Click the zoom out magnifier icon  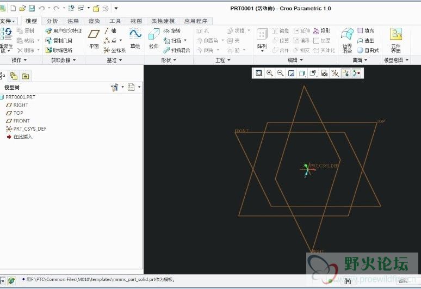[280, 73]
